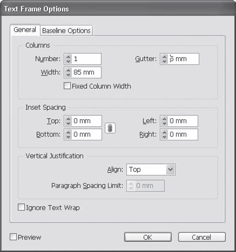Check the Ignore Text Wrap option
Viewport: 236px width, 252px height.
tap(21, 207)
